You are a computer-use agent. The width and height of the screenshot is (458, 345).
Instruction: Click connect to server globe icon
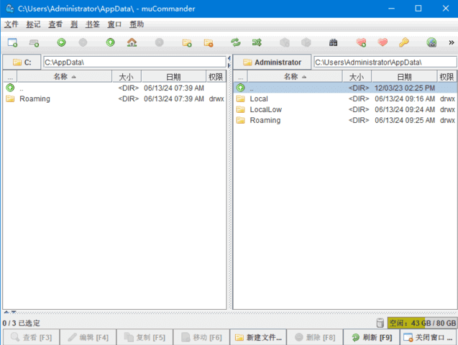431,42
